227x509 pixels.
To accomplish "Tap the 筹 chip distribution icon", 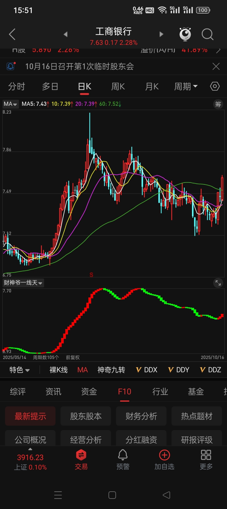I will (x=218, y=104).
